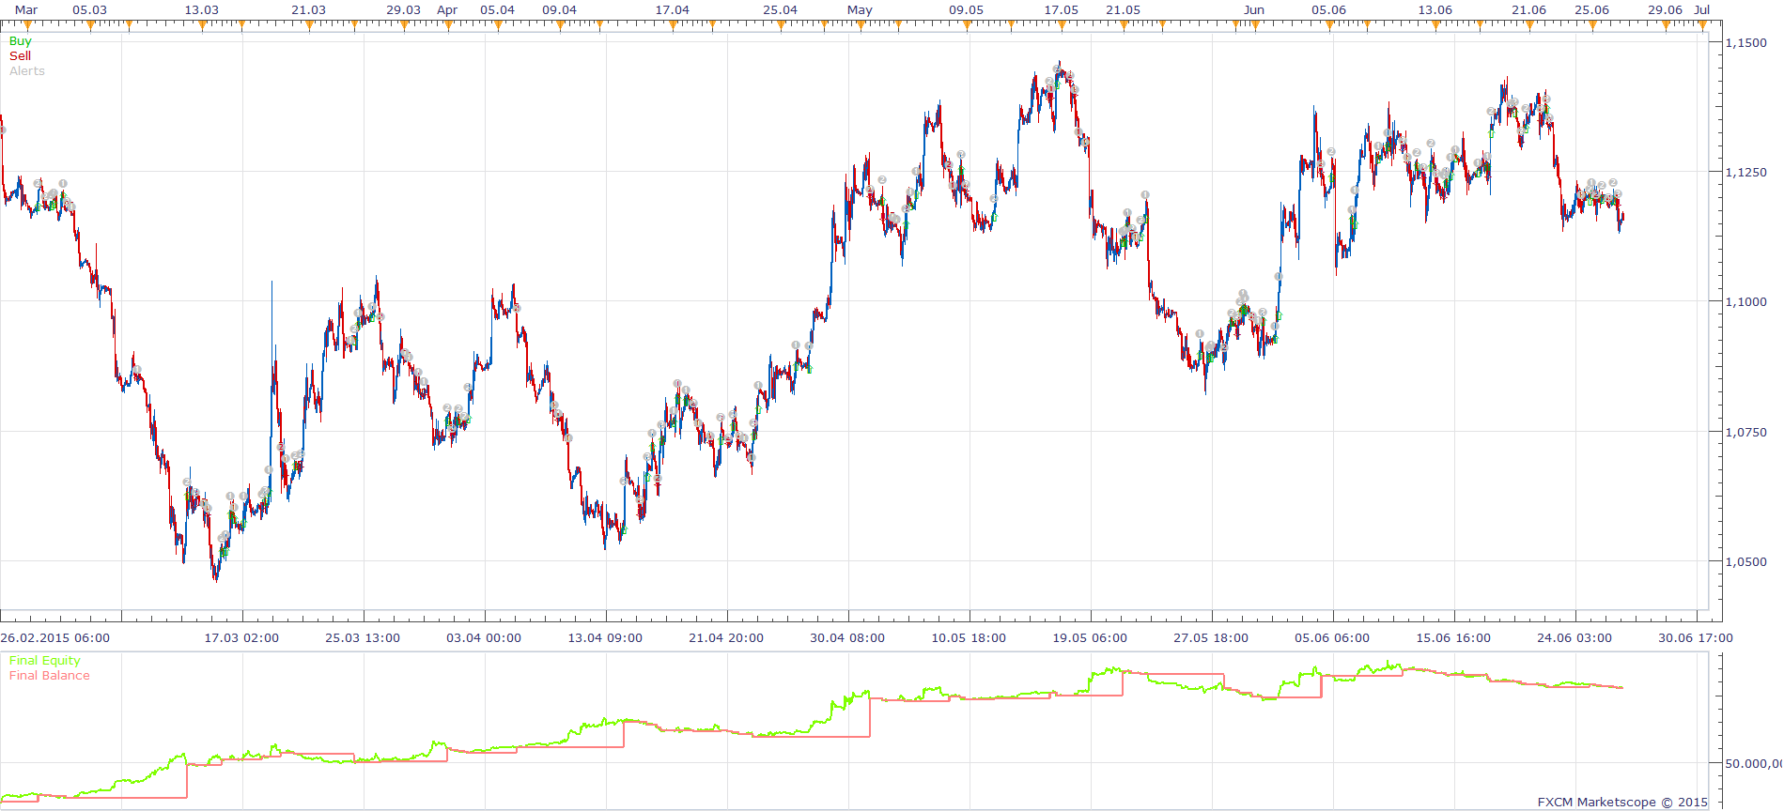The width and height of the screenshot is (1784, 811).
Task: Select the Final Balance legend label
Action: (x=50, y=676)
